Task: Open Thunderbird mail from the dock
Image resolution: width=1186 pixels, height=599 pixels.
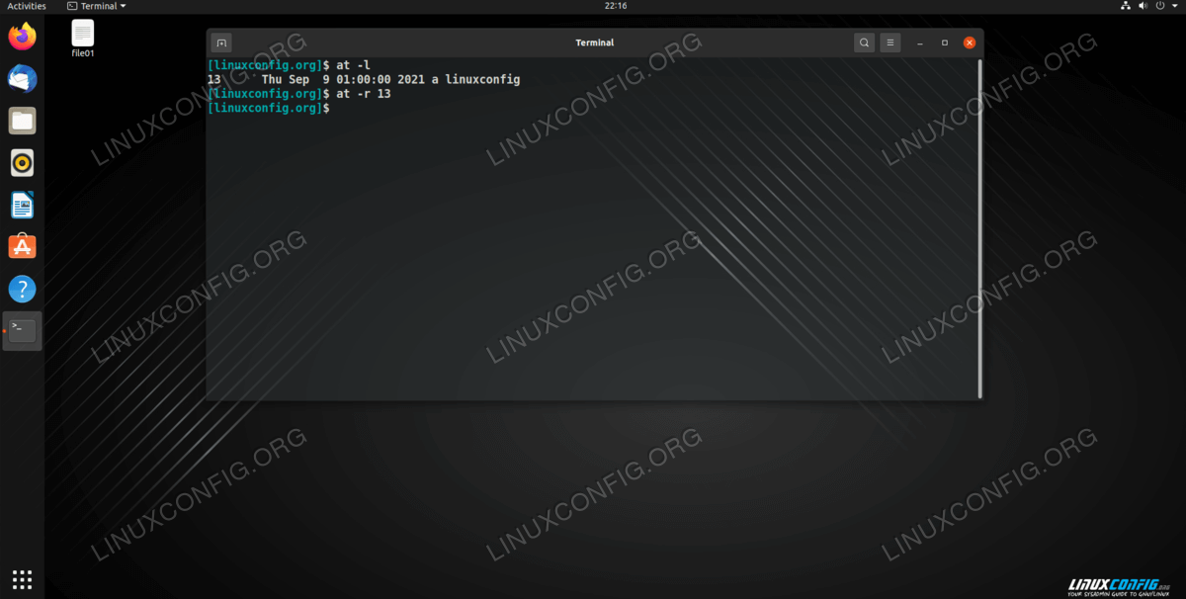Action: click(22, 79)
